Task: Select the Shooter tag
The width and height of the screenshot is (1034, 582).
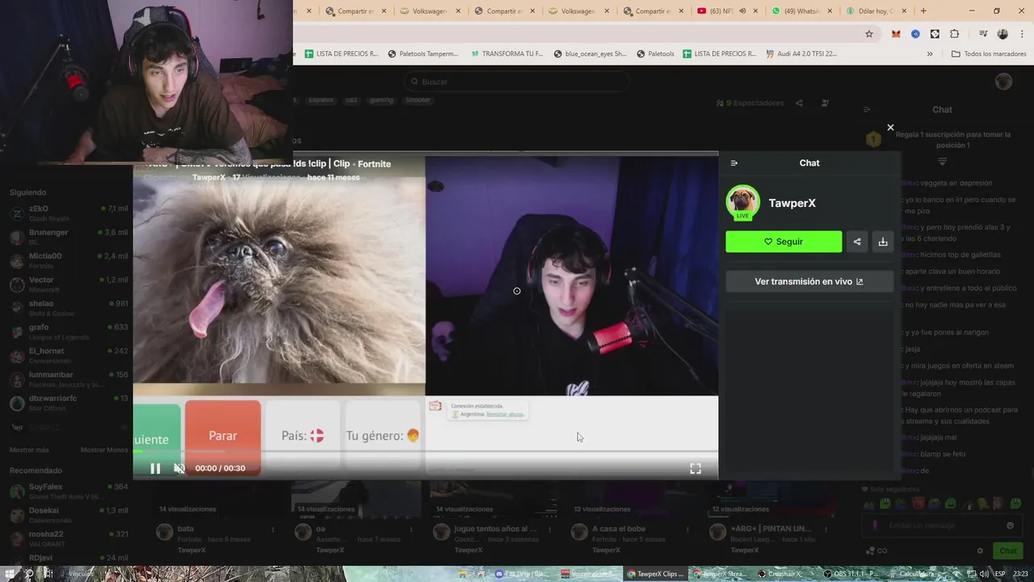Action: pyautogui.click(x=418, y=100)
